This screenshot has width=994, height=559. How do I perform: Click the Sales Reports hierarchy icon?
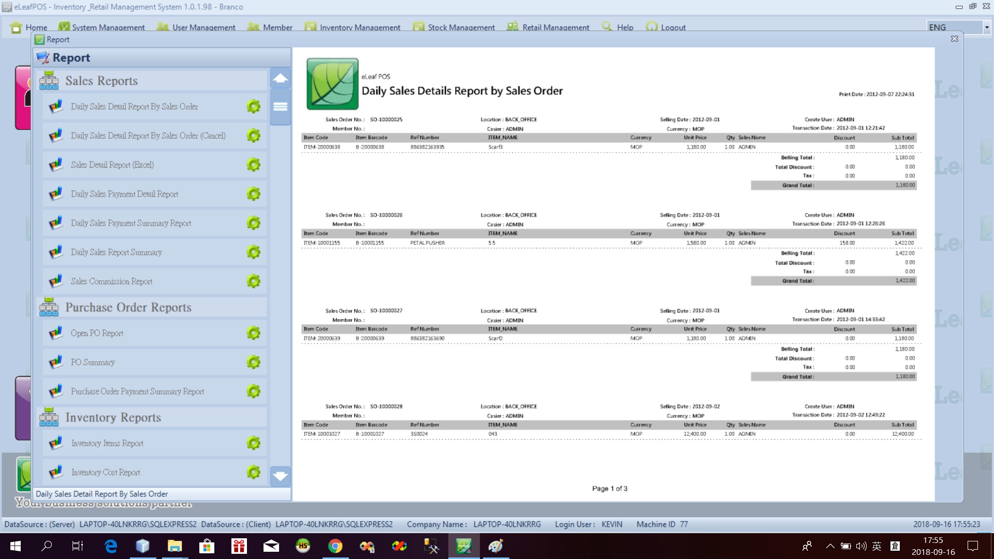point(49,81)
